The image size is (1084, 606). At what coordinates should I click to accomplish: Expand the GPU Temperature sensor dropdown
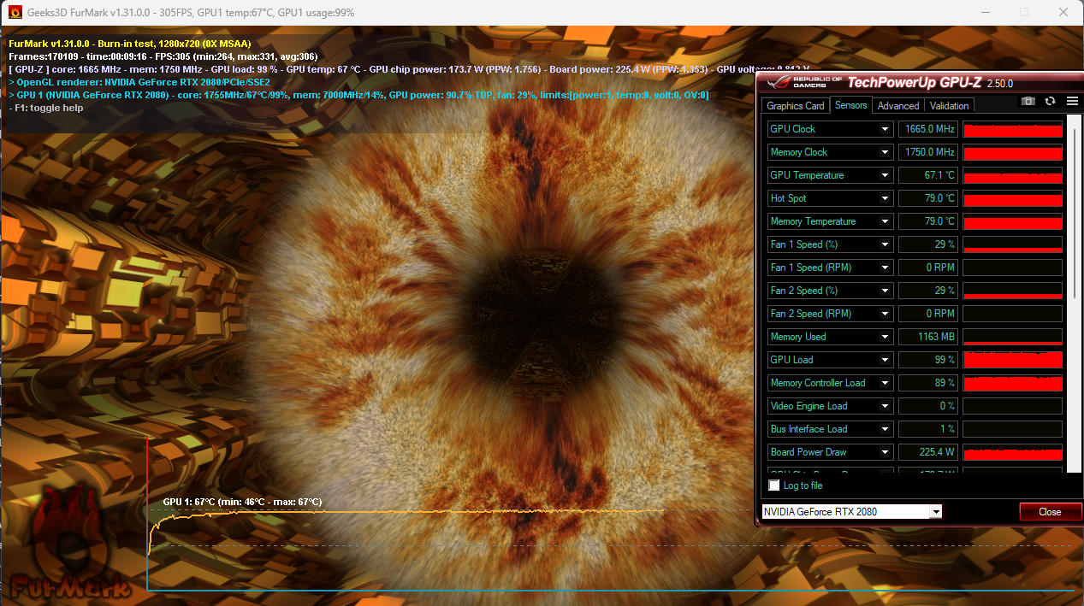point(886,175)
